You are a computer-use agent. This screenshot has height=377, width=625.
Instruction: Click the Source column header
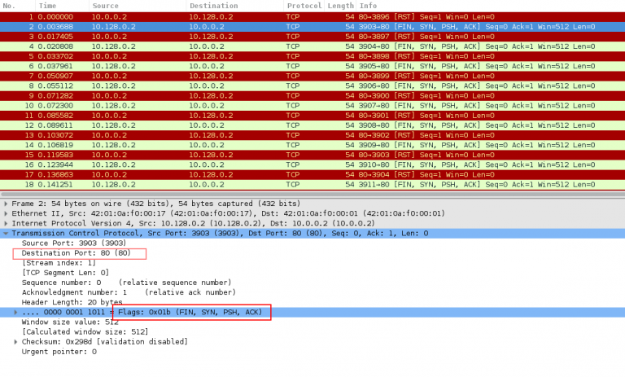click(106, 6)
